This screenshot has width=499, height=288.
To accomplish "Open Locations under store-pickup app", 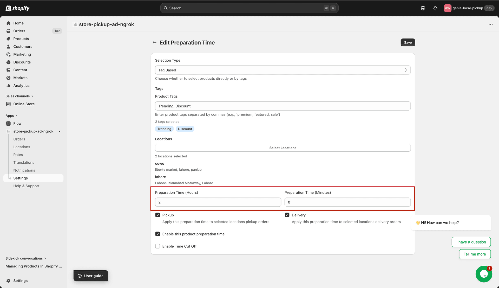I will [22, 147].
